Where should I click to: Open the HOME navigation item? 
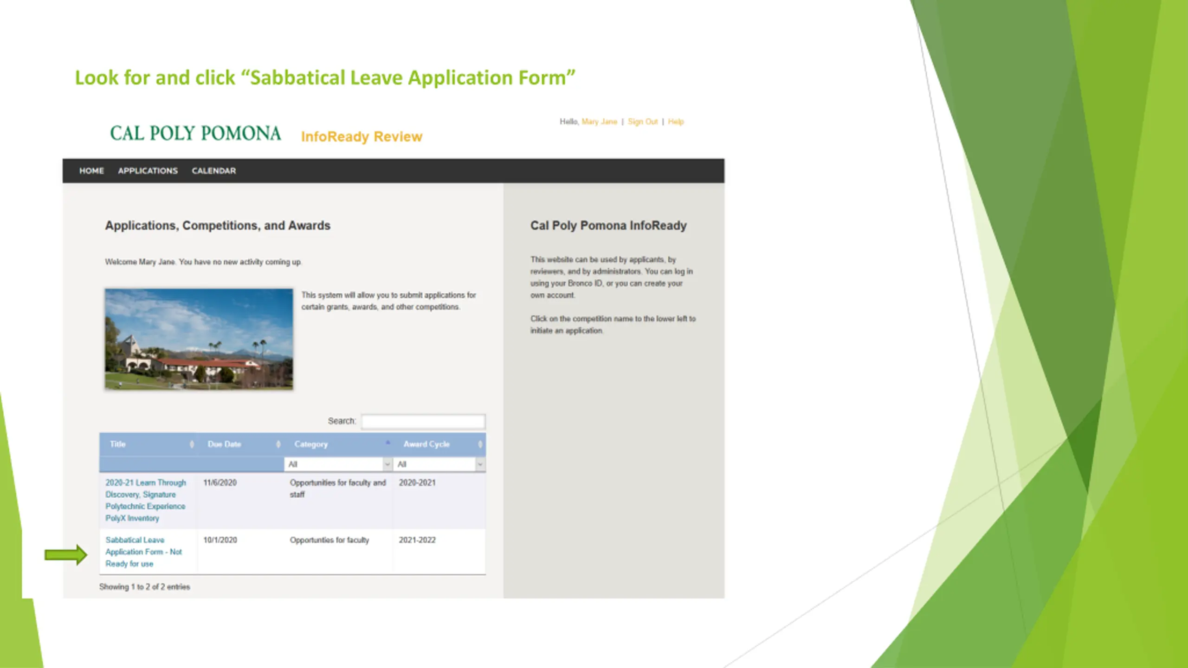coord(91,171)
